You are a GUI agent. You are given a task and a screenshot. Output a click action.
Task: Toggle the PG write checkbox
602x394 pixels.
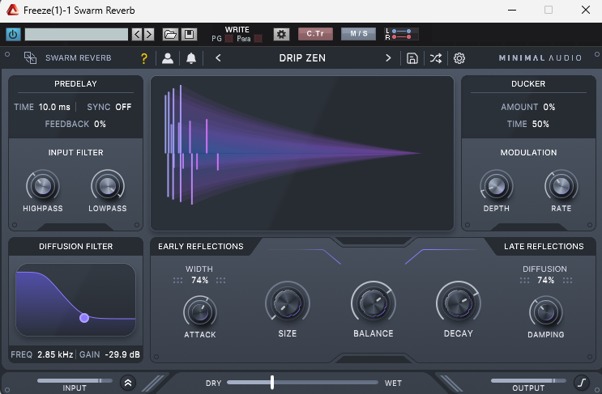click(x=228, y=38)
